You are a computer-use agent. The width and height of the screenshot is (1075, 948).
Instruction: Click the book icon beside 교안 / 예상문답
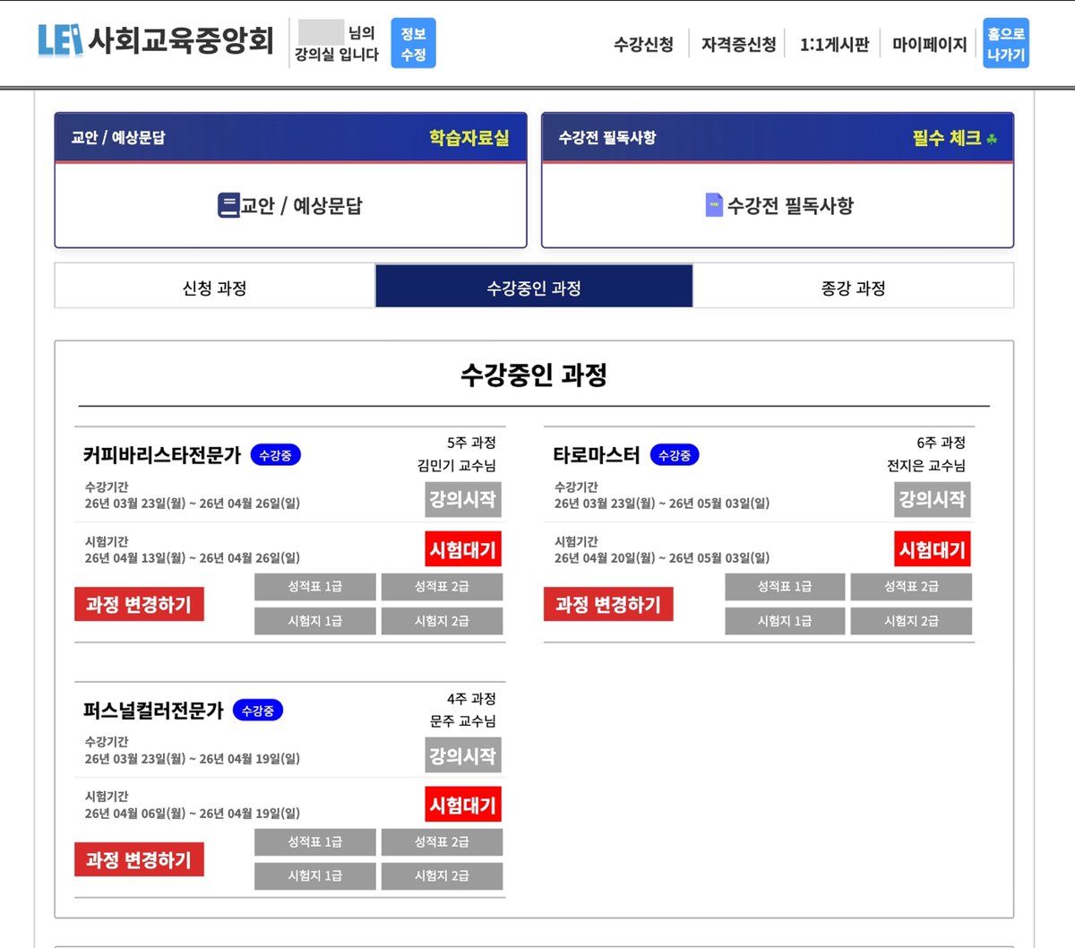[x=228, y=205]
